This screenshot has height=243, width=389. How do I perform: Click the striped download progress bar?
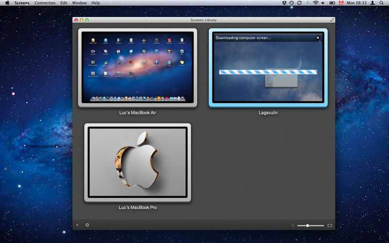click(x=268, y=72)
